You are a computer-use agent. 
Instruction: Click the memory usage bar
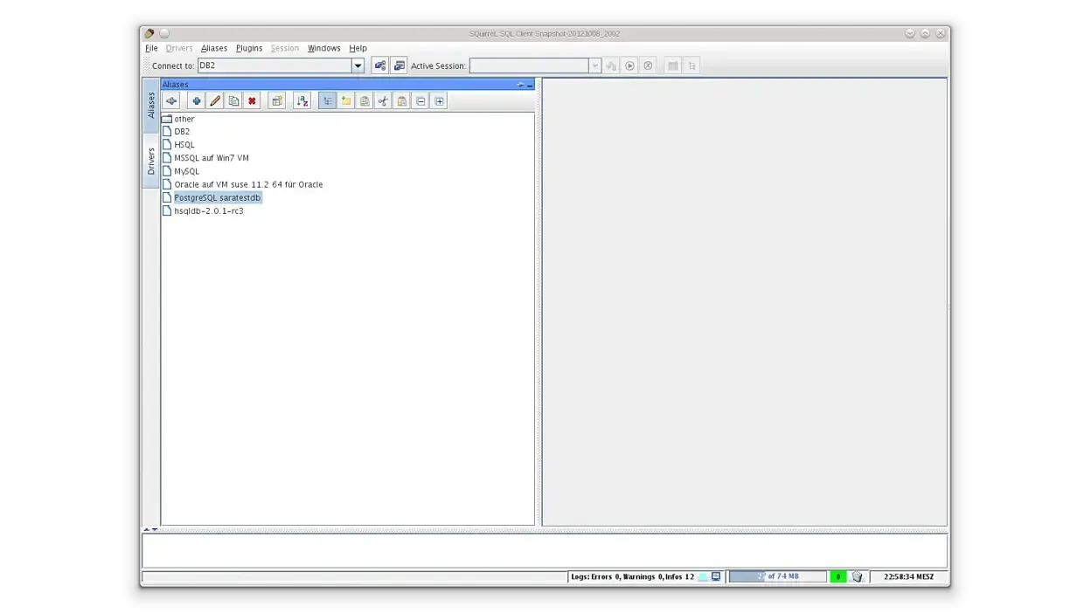(x=776, y=576)
